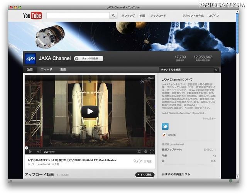The image size is (247, 194).
Task: Click the JAXA Channel について heading
Action: (x=177, y=79)
